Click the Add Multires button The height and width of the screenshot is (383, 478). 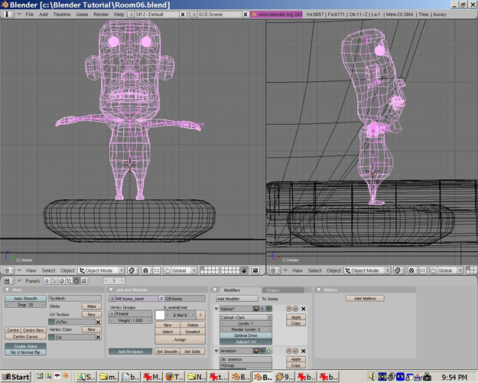tap(365, 298)
